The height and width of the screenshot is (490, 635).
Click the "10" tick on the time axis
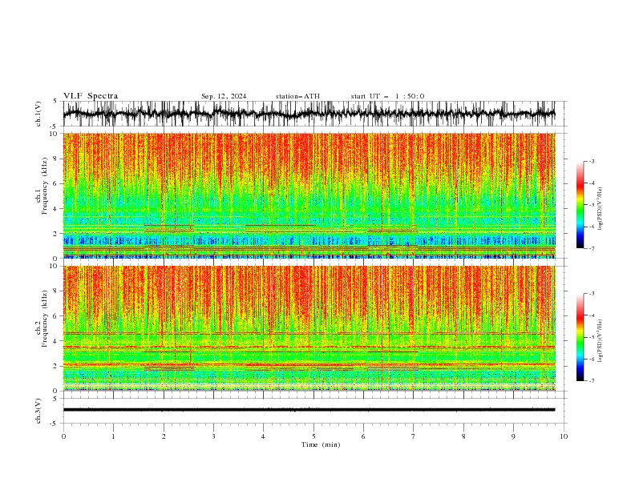pyautogui.click(x=564, y=436)
